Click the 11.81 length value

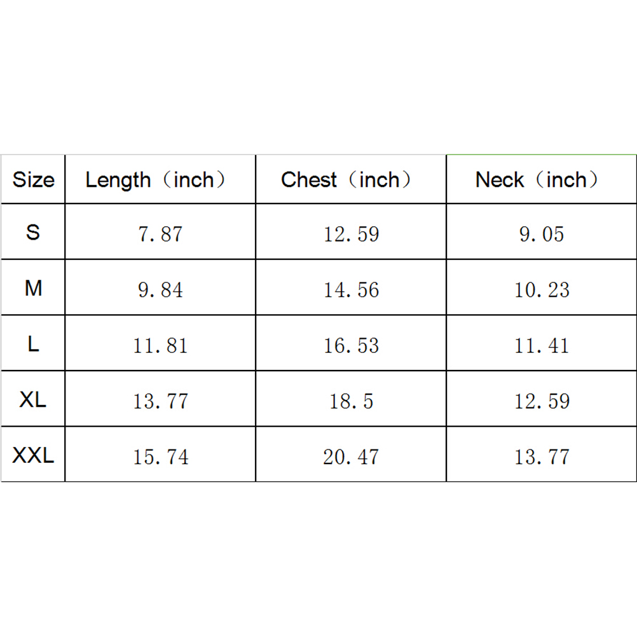tap(160, 345)
